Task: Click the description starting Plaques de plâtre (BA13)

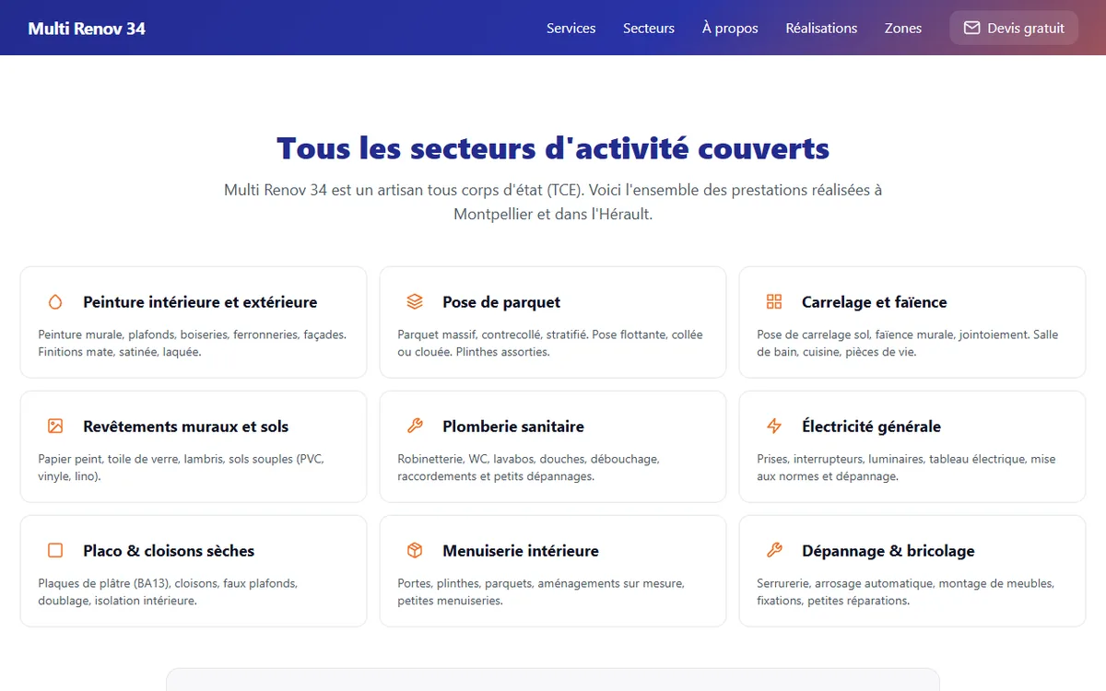Action: (x=168, y=591)
